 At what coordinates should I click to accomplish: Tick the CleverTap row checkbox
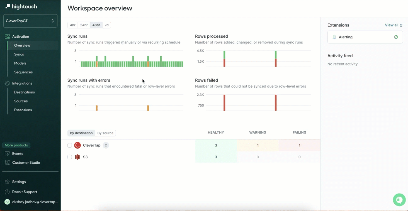pyautogui.click(x=70, y=145)
